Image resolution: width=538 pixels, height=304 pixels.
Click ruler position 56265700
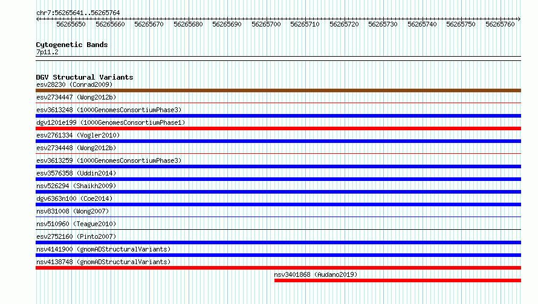[266, 24]
